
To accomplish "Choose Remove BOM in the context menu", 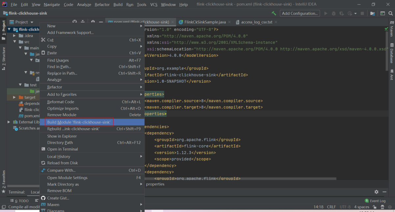I will coord(92,191).
